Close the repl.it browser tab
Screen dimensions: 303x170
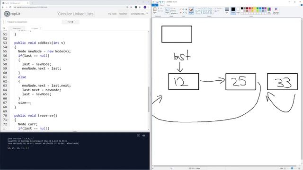coord(27,3)
